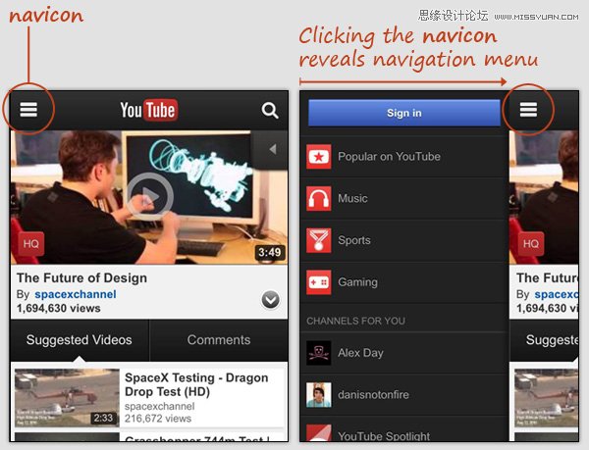Viewport: 589px width, 450px height.
Task: Play The Future of Design video
Action: tap(150, 196)
